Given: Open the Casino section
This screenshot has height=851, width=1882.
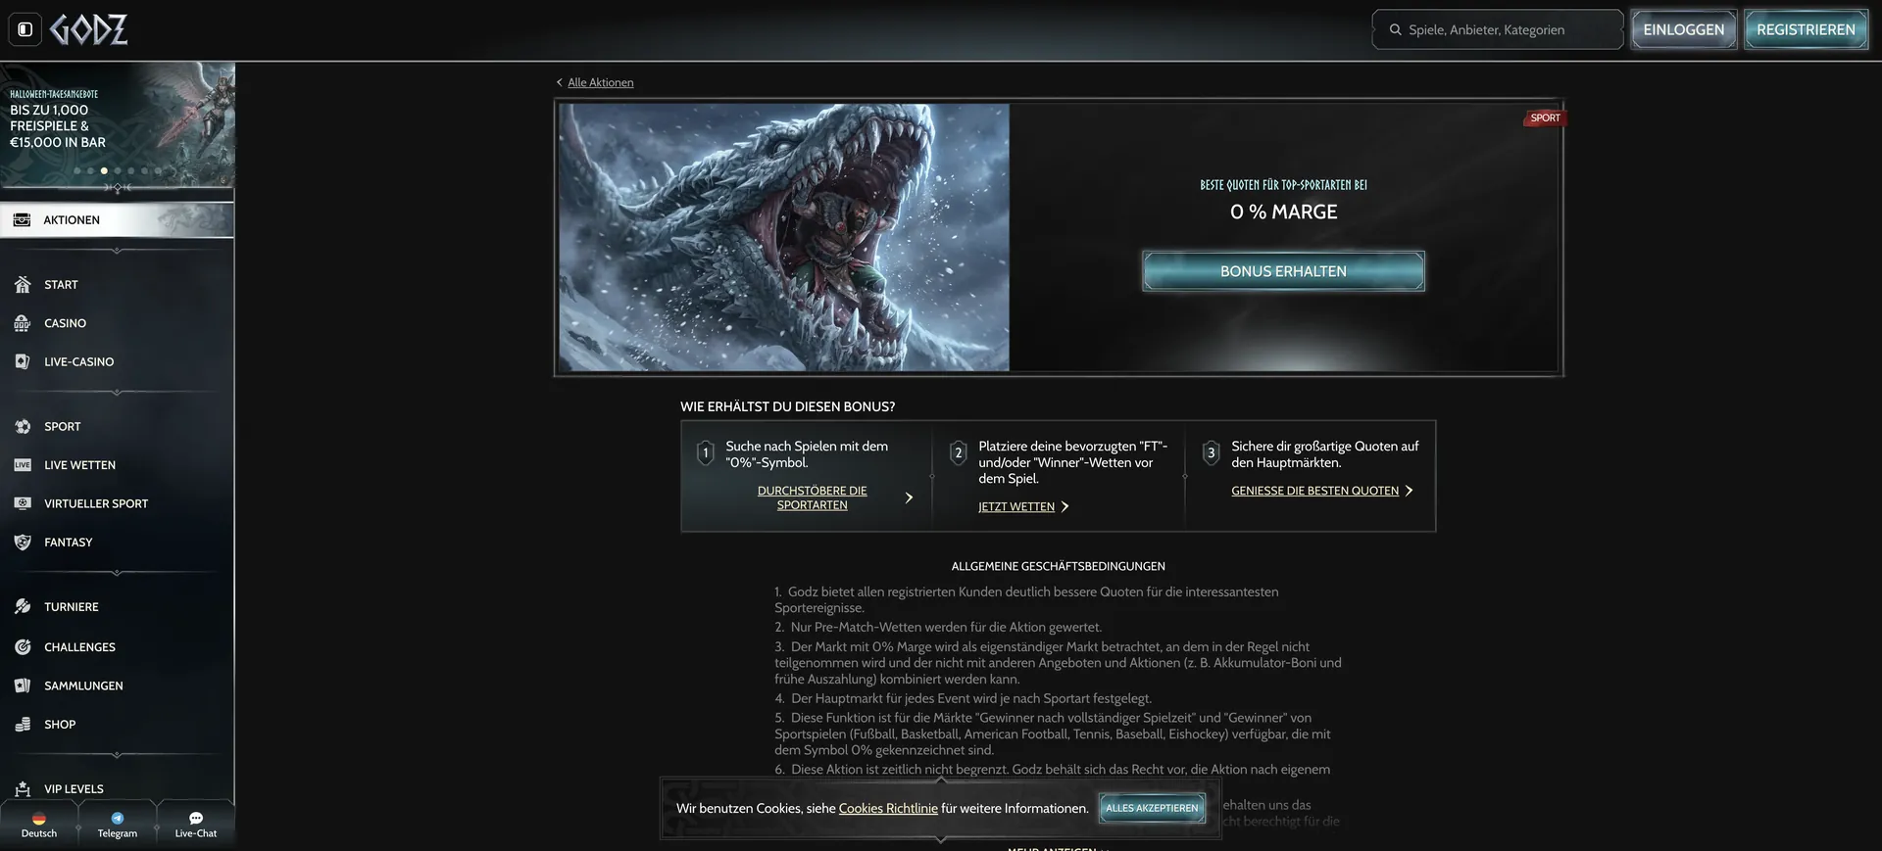Looking at the screenshot, I should coord(117,323).
